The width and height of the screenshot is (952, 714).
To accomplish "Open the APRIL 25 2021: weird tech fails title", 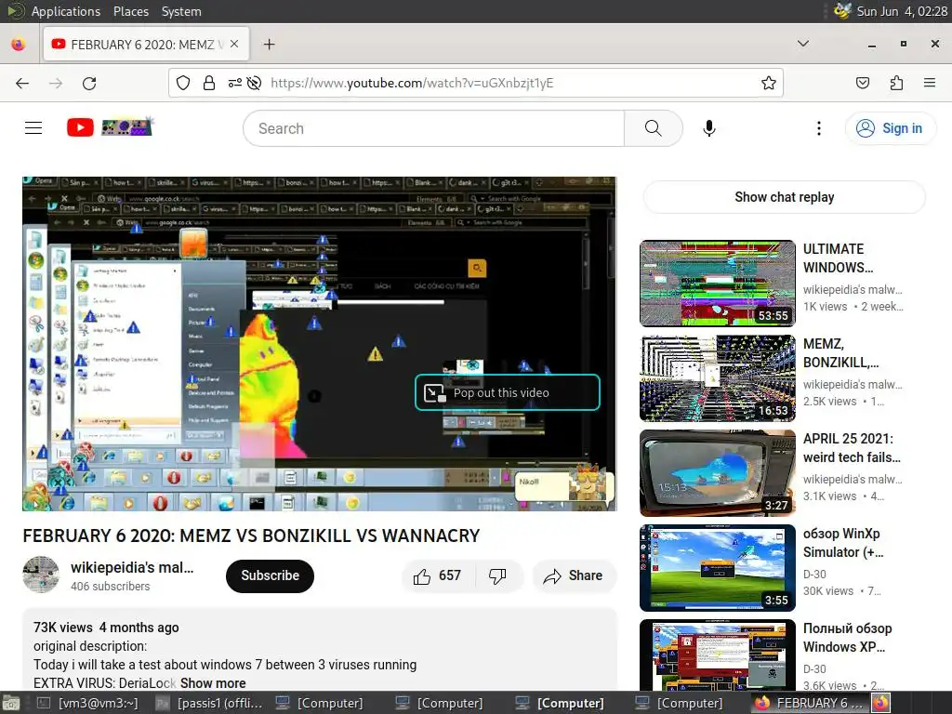I will [852, 447].
